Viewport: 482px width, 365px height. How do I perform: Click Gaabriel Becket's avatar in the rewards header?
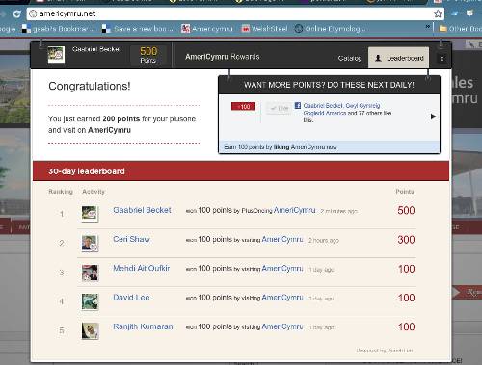point(56,54)
